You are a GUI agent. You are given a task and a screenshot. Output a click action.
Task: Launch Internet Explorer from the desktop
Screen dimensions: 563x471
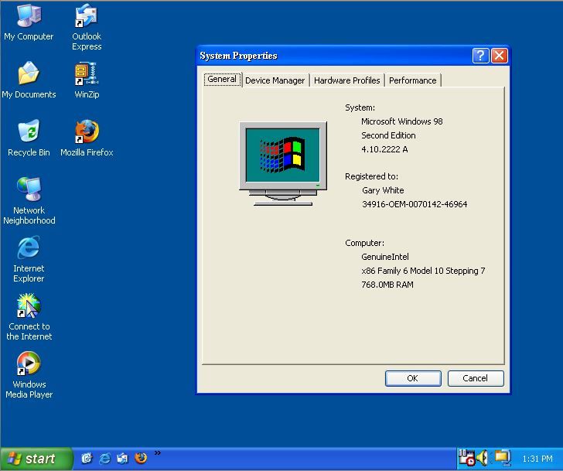coord(29,249)
